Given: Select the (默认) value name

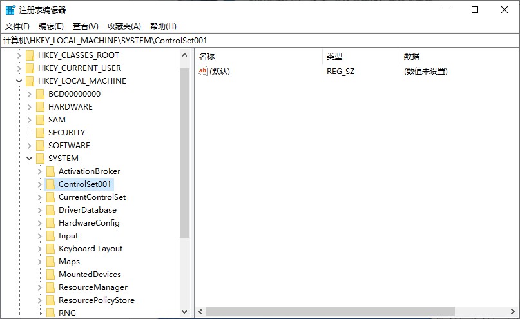Looking at the screenshot, I should click(x=220, y=72).
